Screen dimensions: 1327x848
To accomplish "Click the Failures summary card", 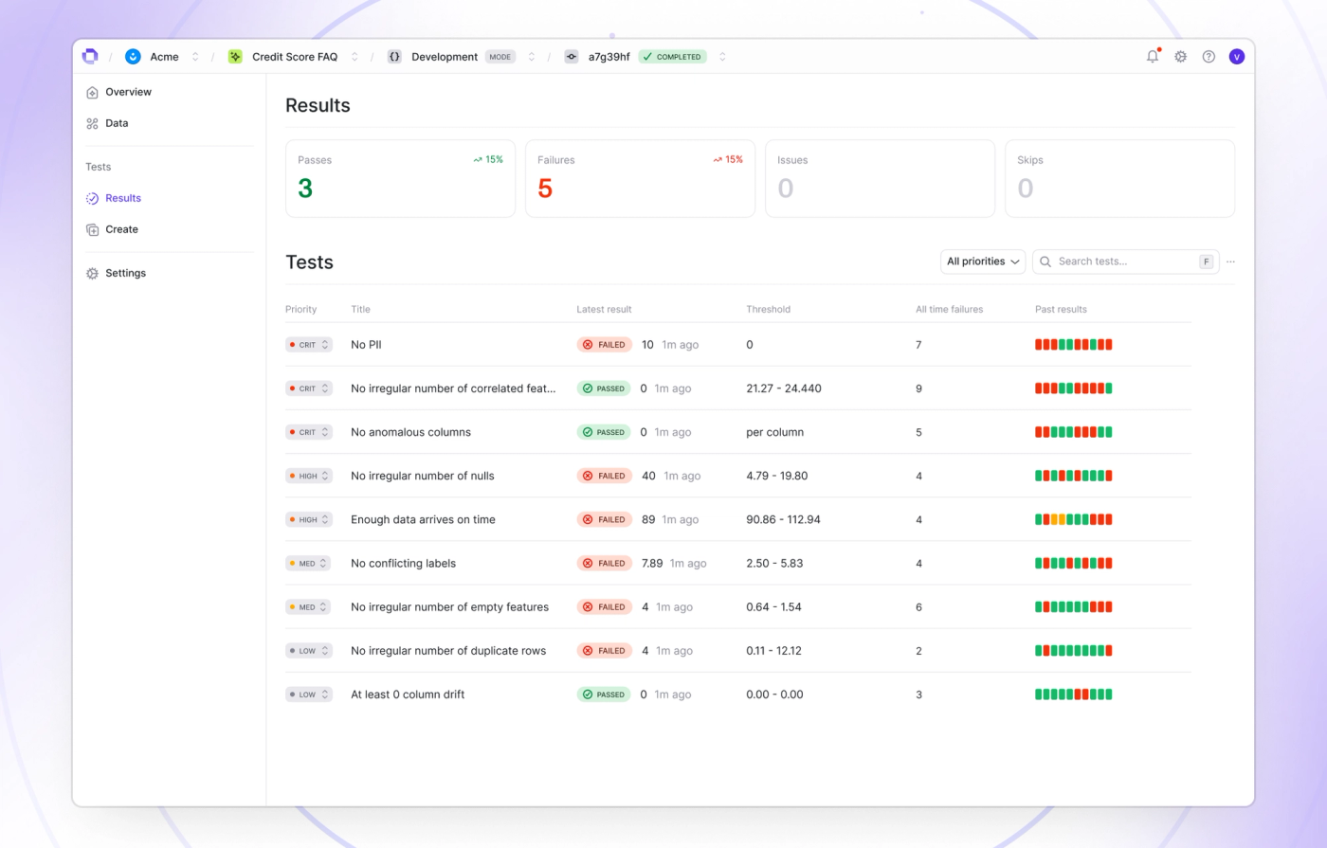I will click(x=640, y=179).
